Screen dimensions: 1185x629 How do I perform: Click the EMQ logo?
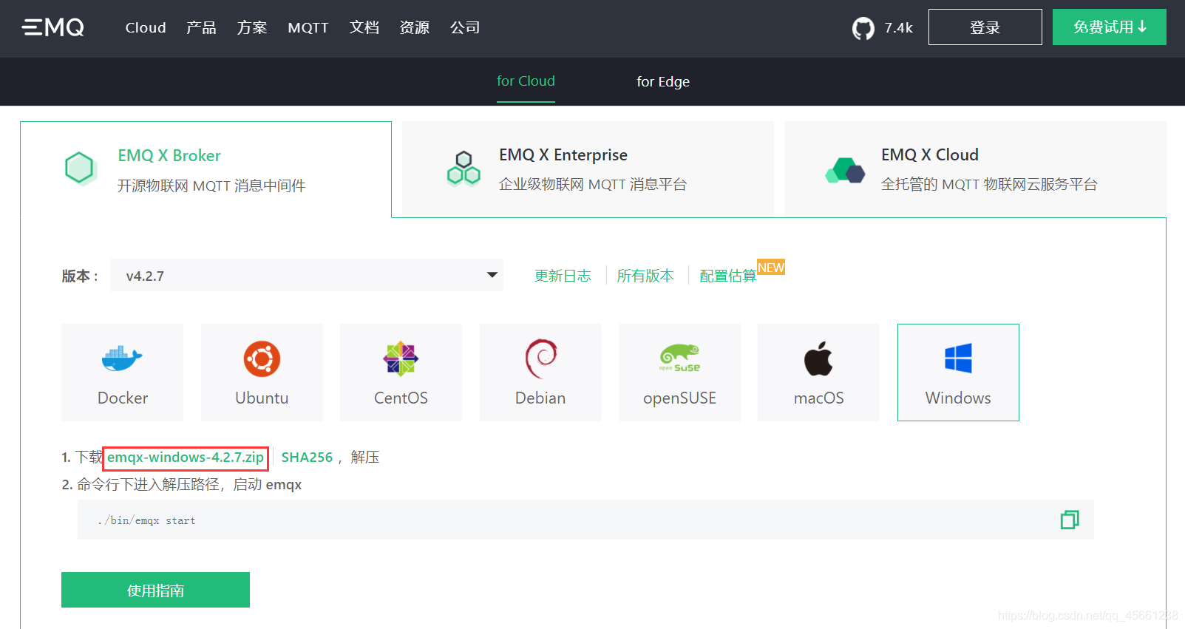coord(53,27)
